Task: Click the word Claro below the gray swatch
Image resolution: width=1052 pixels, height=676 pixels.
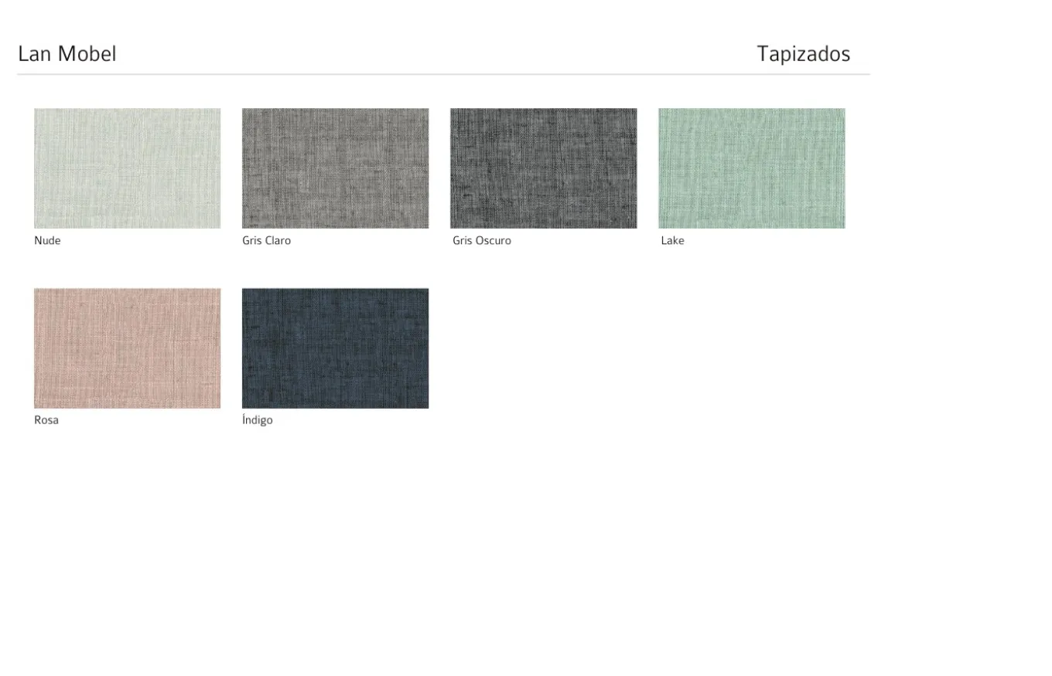Action: coord(278,240)
